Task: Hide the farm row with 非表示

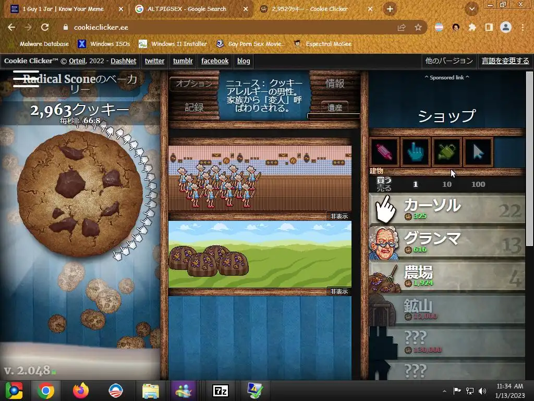Action: (339, 291)
